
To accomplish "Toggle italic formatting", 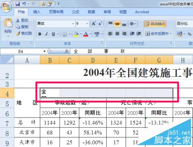I will point(47,34).
